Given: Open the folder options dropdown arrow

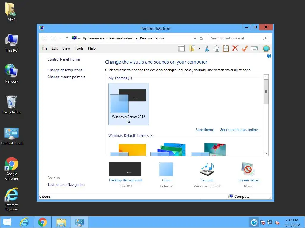Looking at the screenshot, I should [x=200, y=48].
